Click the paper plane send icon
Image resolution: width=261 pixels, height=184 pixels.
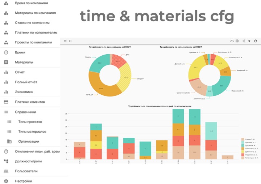pos(249,41)
